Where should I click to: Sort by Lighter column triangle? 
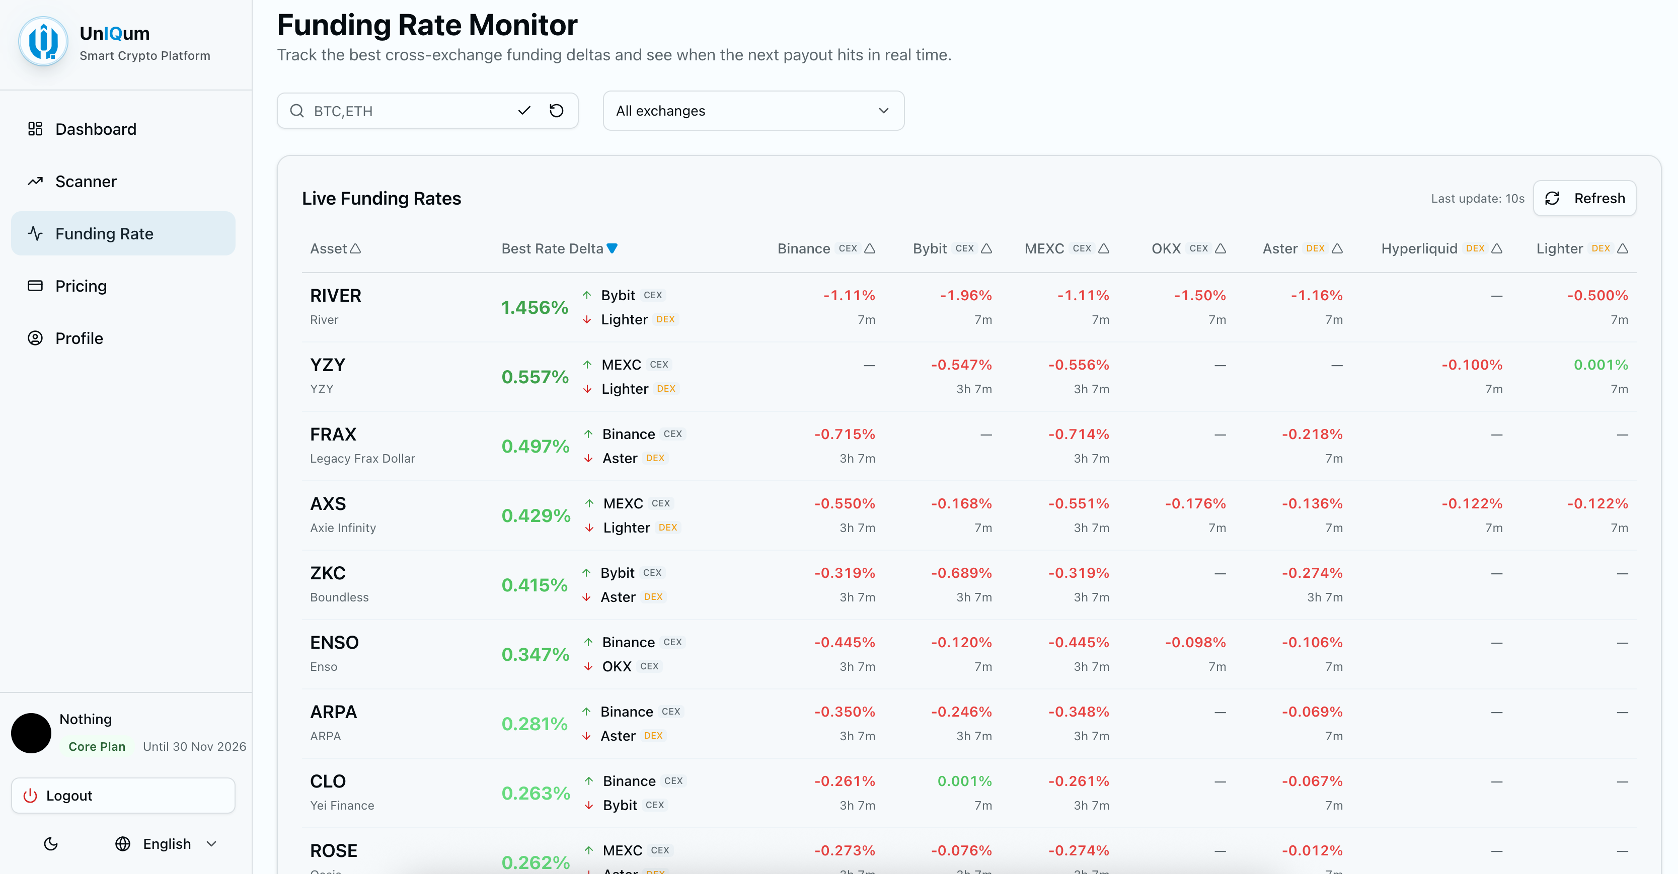1623,248
